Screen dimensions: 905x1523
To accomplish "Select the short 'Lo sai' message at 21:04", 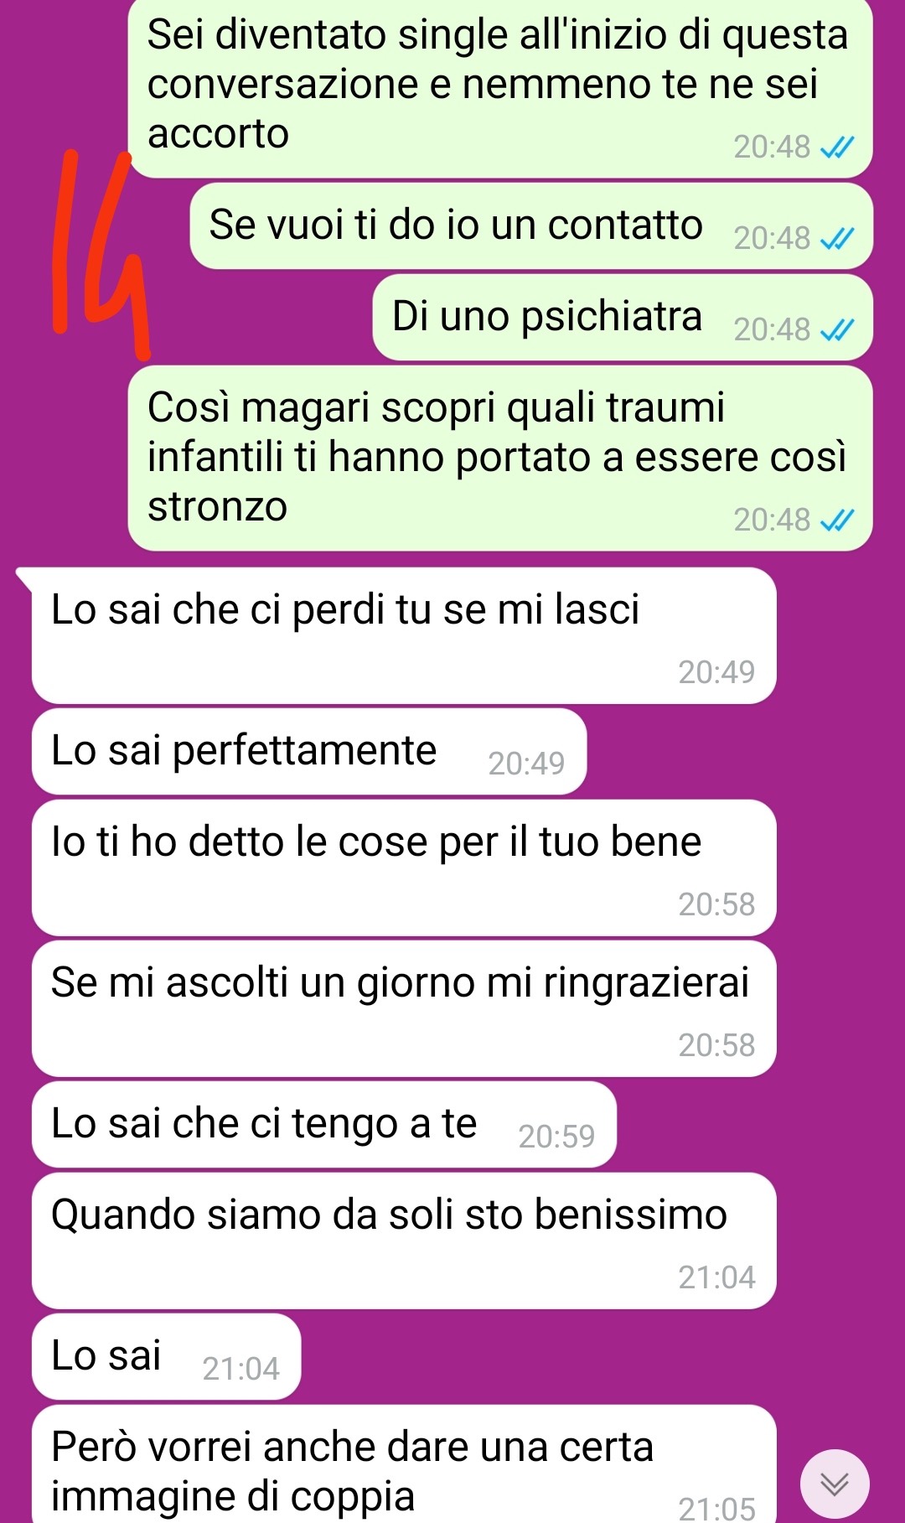I will 166,1357.
